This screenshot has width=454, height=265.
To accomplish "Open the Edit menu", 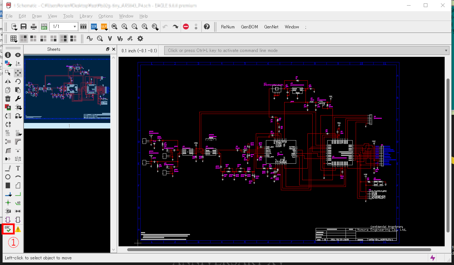I will pos(22,16).
